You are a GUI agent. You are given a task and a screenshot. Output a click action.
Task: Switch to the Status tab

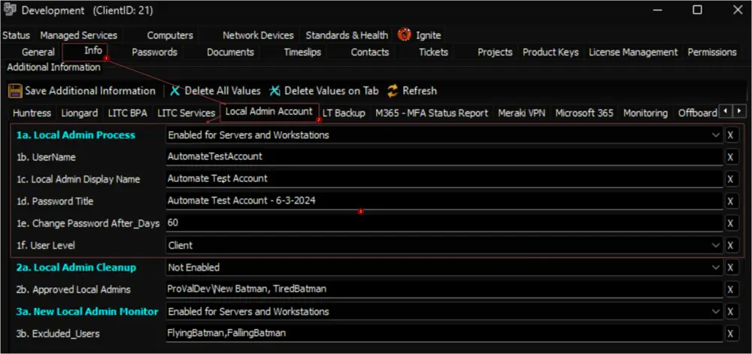(x=16, y=35)
